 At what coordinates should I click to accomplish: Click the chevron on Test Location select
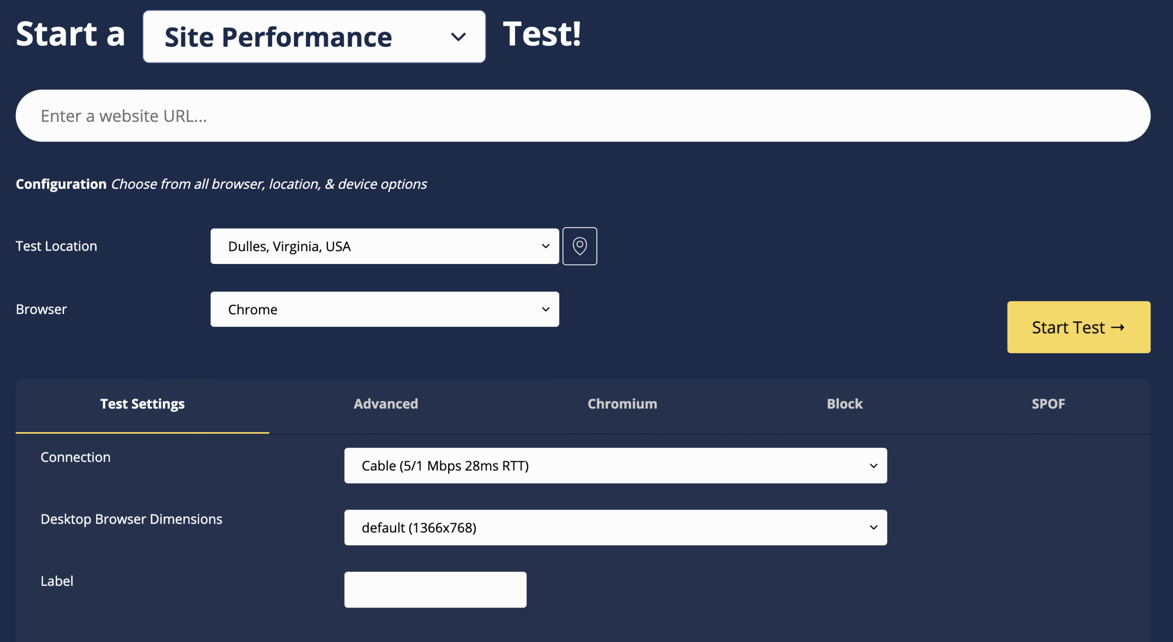(x=545, y=246)
